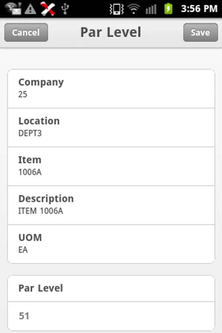Tap the cellular signal bars icon
The width and height of the screenshot is (222, 333).
(151, 9)
